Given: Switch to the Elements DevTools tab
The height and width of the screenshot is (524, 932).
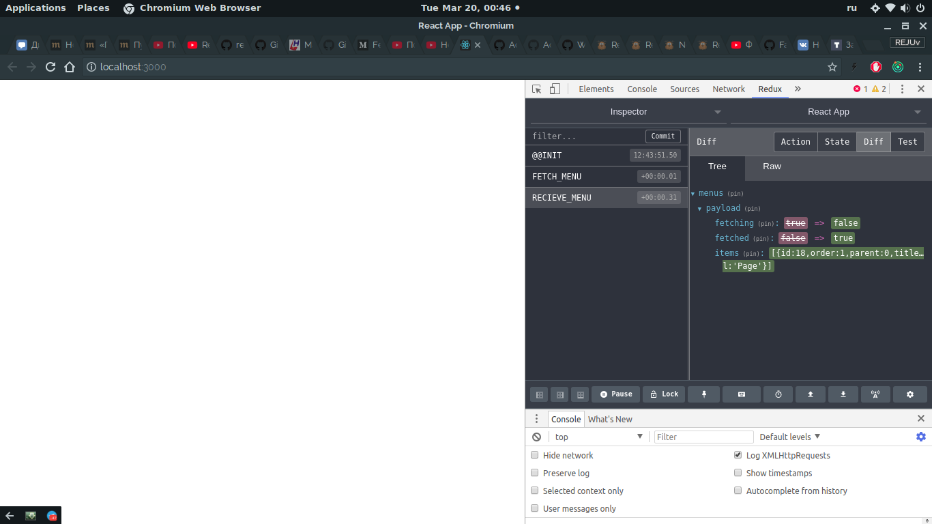Looking at the screenshot, I should [x=596, y=89].
